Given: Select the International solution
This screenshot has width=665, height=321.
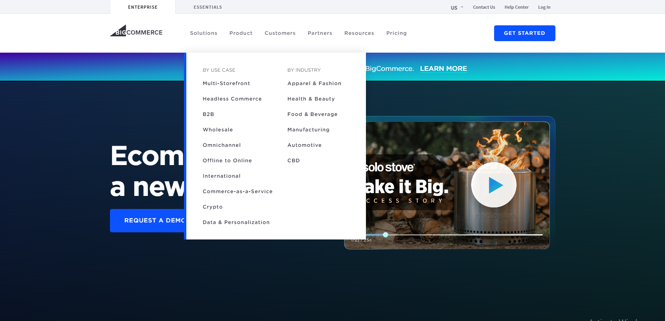Looking at the screenshot, I should click(x=222, y=176).
